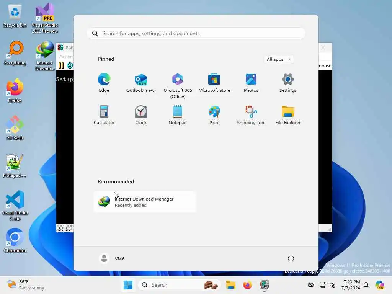The width and height of the screenshot is (392, 294).
Task: Click the Windows Start button on taskbar
Action: [128, 285]
